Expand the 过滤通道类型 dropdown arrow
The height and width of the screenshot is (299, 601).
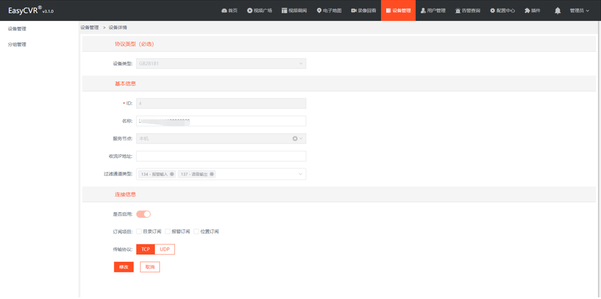coord(300,174)
